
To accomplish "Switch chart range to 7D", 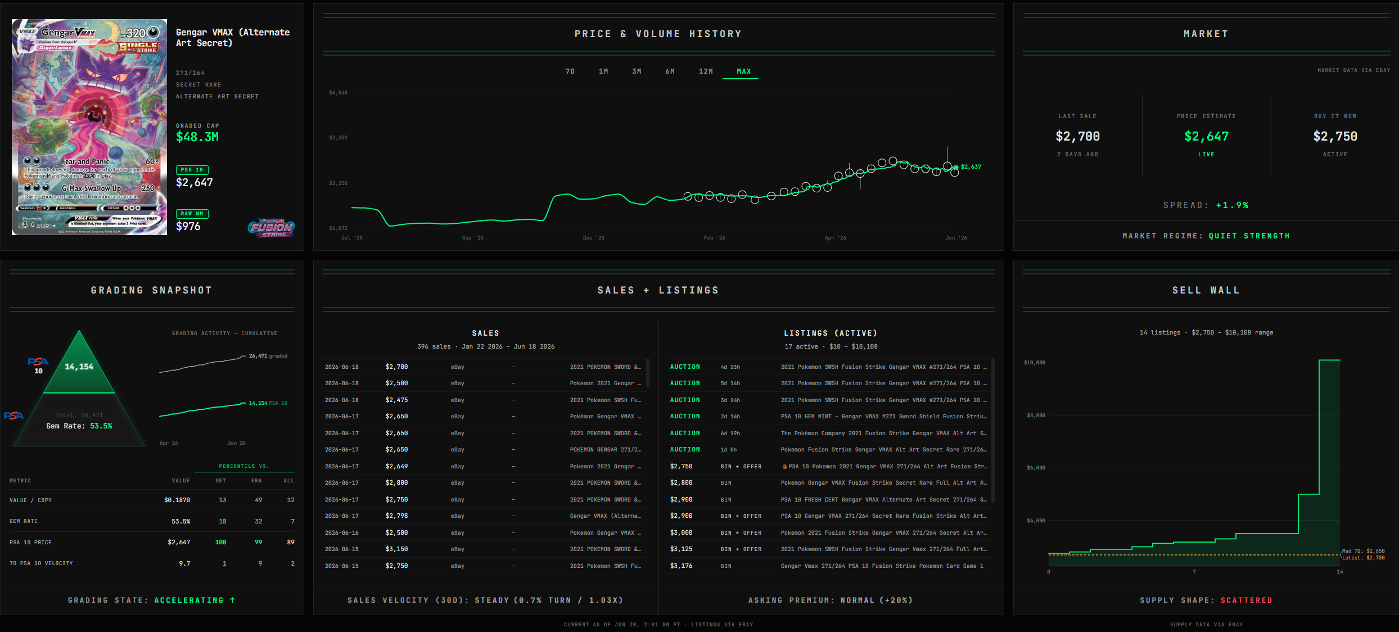I will [x=570, y=71].
